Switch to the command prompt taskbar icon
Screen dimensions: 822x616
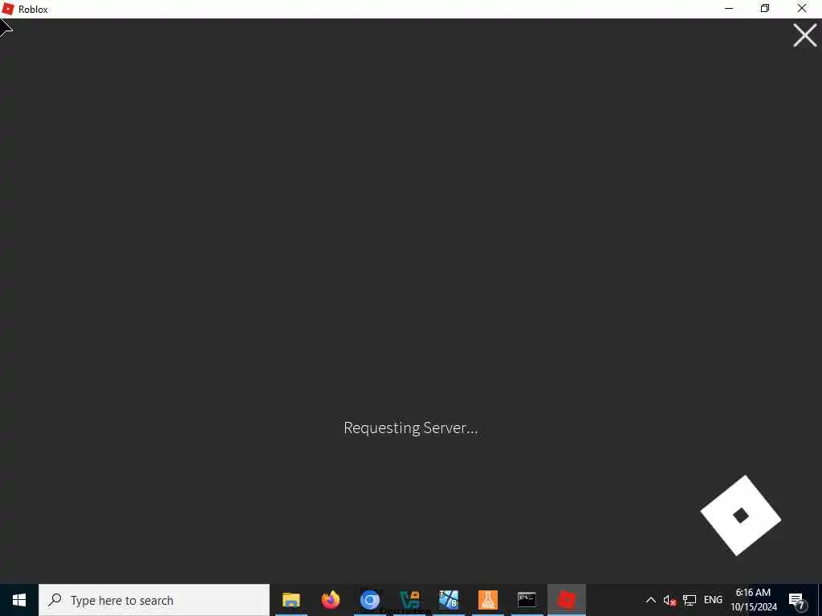click(x=527, y=600)
